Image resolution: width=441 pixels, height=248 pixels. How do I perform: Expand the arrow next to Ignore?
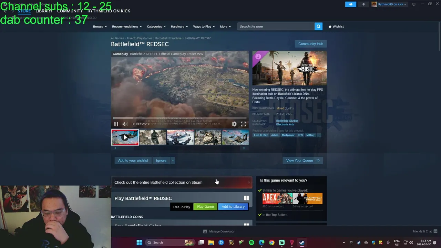173,161
